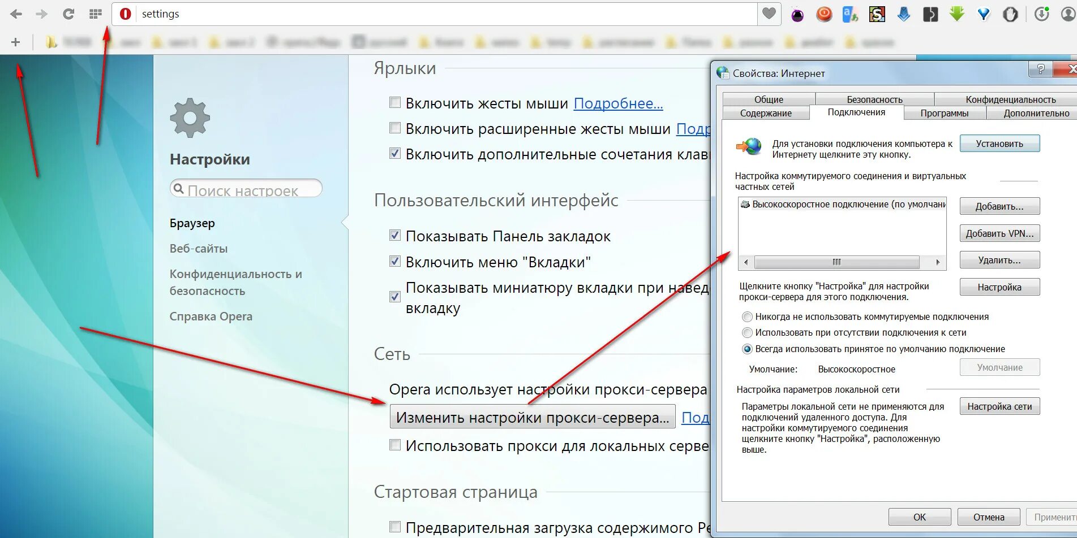Click the Настройка сети button
1077x538 pixels.
999,406
